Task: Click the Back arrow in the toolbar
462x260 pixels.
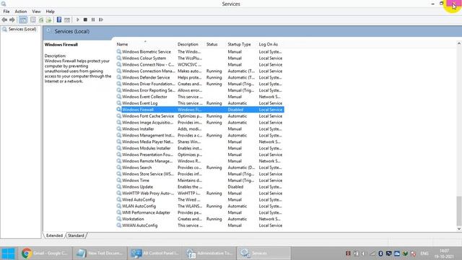Action: pyautogui.click(x=4, y=19)
